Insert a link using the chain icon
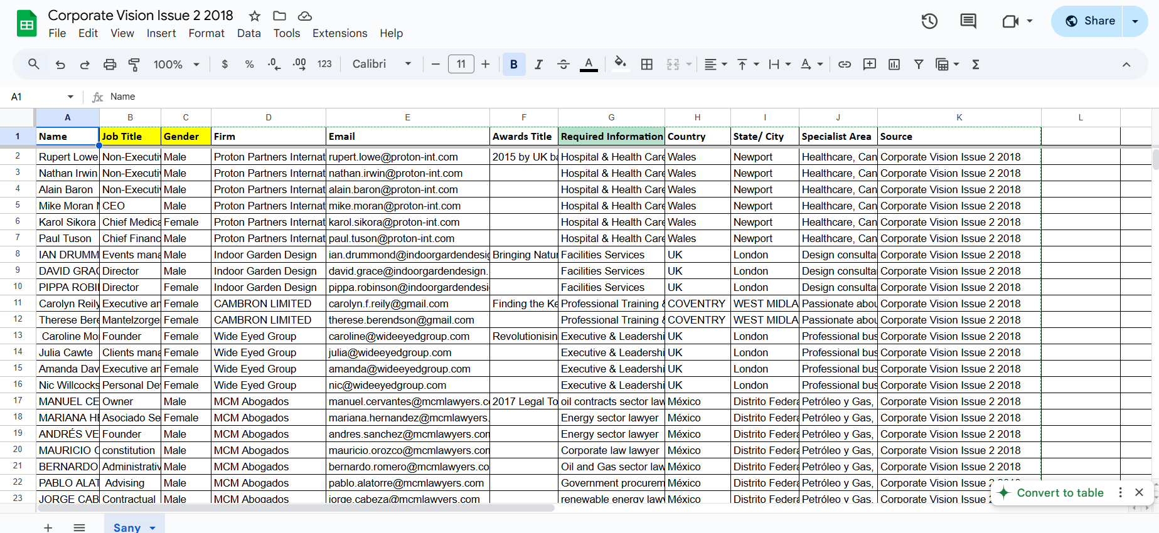The image size is (1159, 533). pos(845,64)
